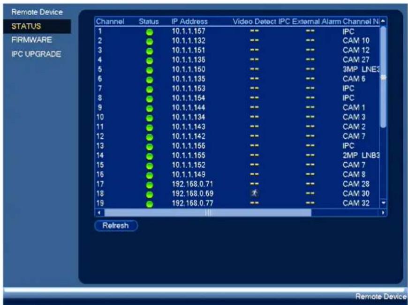Image resolution: width=408 pixels, height=305 pixels.
Task: Click the green status dot for channel 13
Action: (x=150, y=147)
